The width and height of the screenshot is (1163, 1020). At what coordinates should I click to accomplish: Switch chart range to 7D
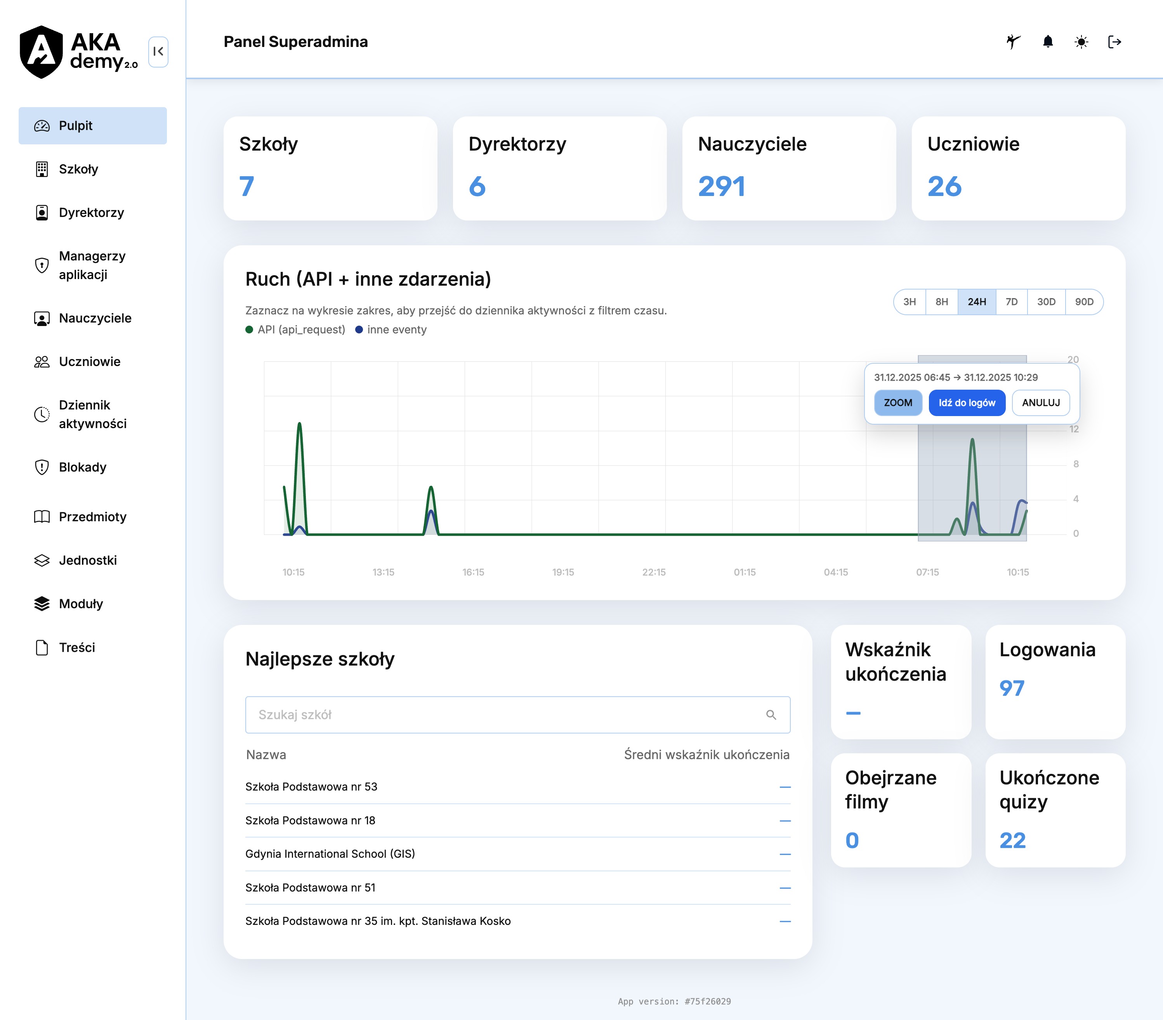(1011, 302)
